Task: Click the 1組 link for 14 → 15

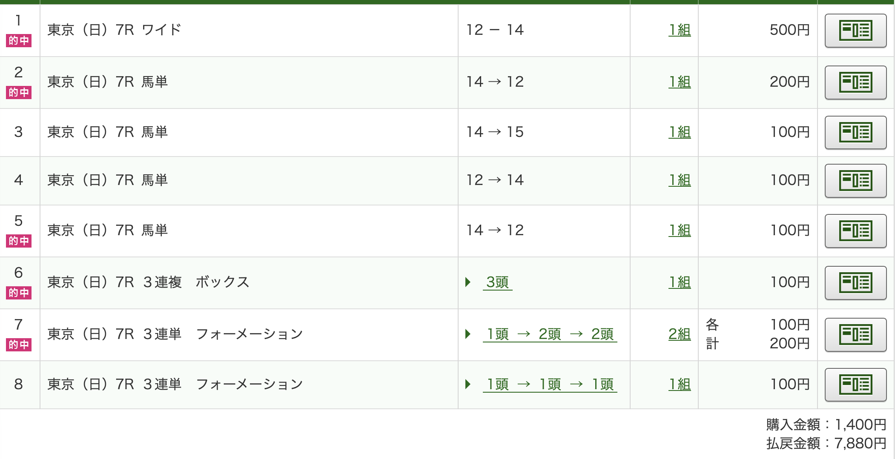Action: click(680, 132)
